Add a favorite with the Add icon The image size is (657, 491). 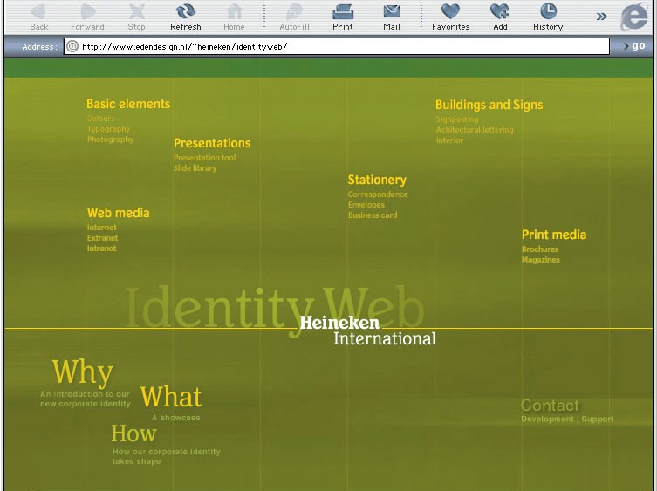500,11
